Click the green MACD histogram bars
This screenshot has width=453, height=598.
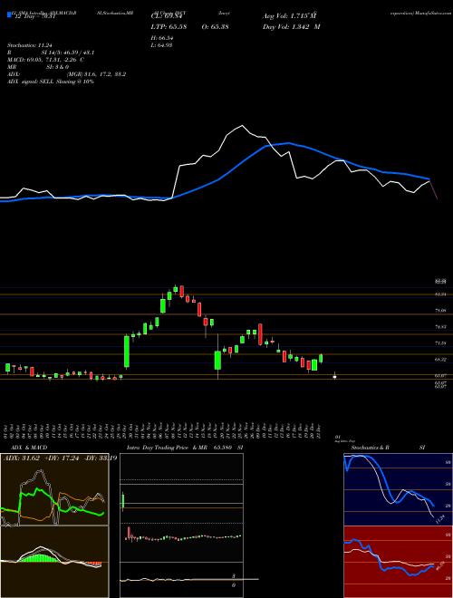[40, 556]
